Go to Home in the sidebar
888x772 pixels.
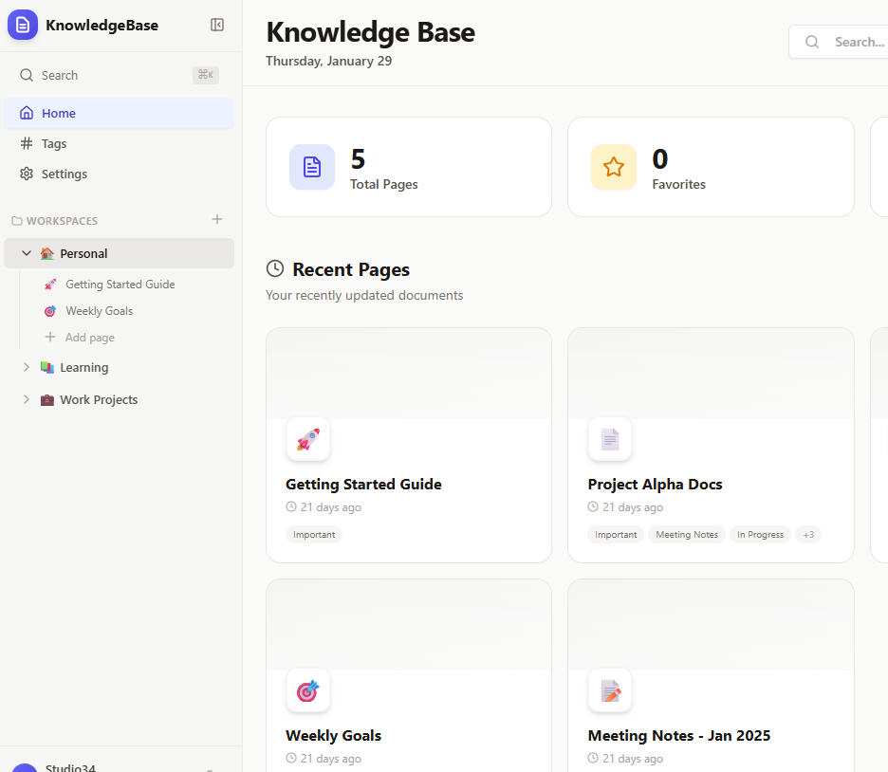coord(119,113)
